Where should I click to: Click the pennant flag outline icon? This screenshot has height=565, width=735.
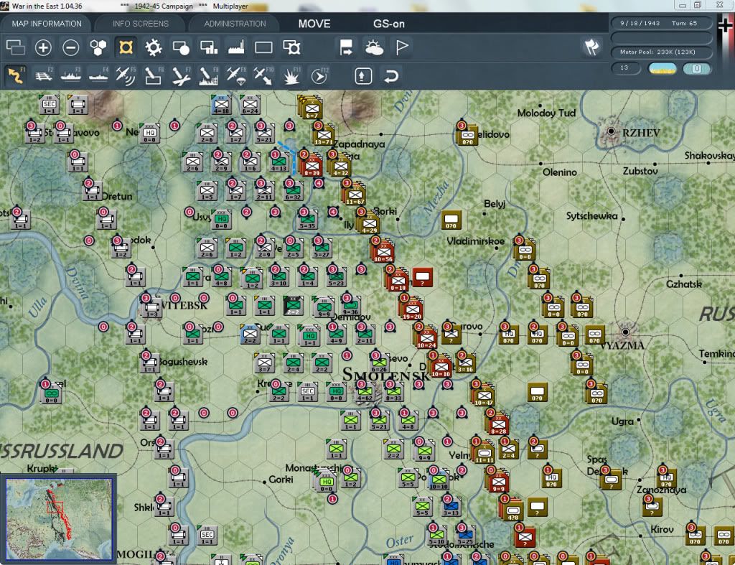402,47
